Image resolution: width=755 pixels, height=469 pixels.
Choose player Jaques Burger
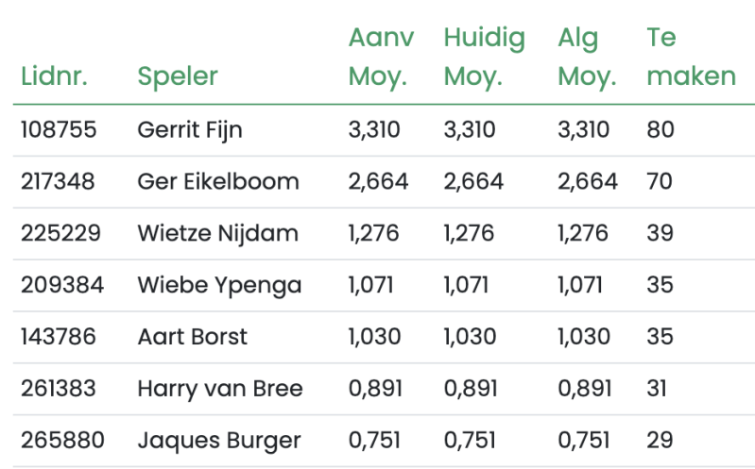click(219, 441)
